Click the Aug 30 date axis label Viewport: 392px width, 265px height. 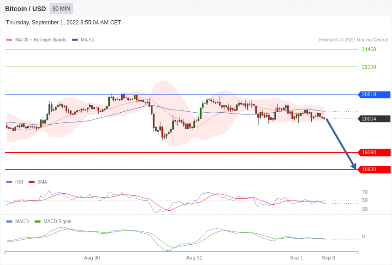pyautogui.click(x=92, y=258)
